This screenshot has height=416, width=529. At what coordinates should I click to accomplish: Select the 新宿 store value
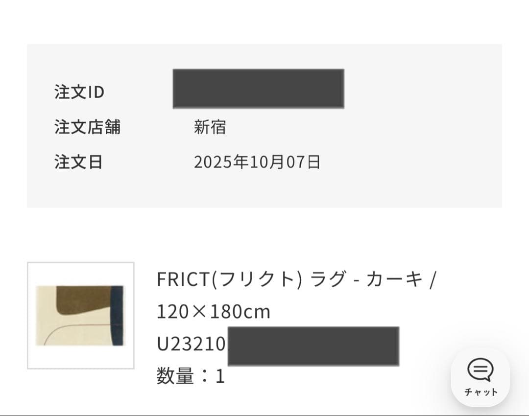pos(210,127)
